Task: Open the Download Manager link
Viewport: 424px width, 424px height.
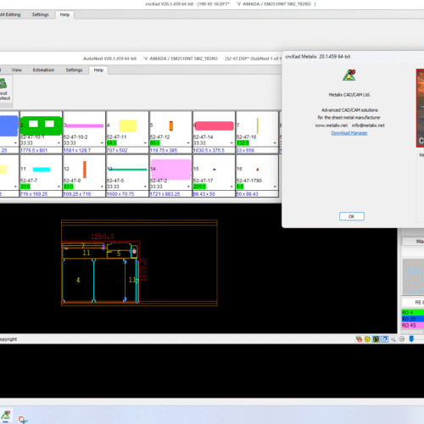Action: coord(349,133)
